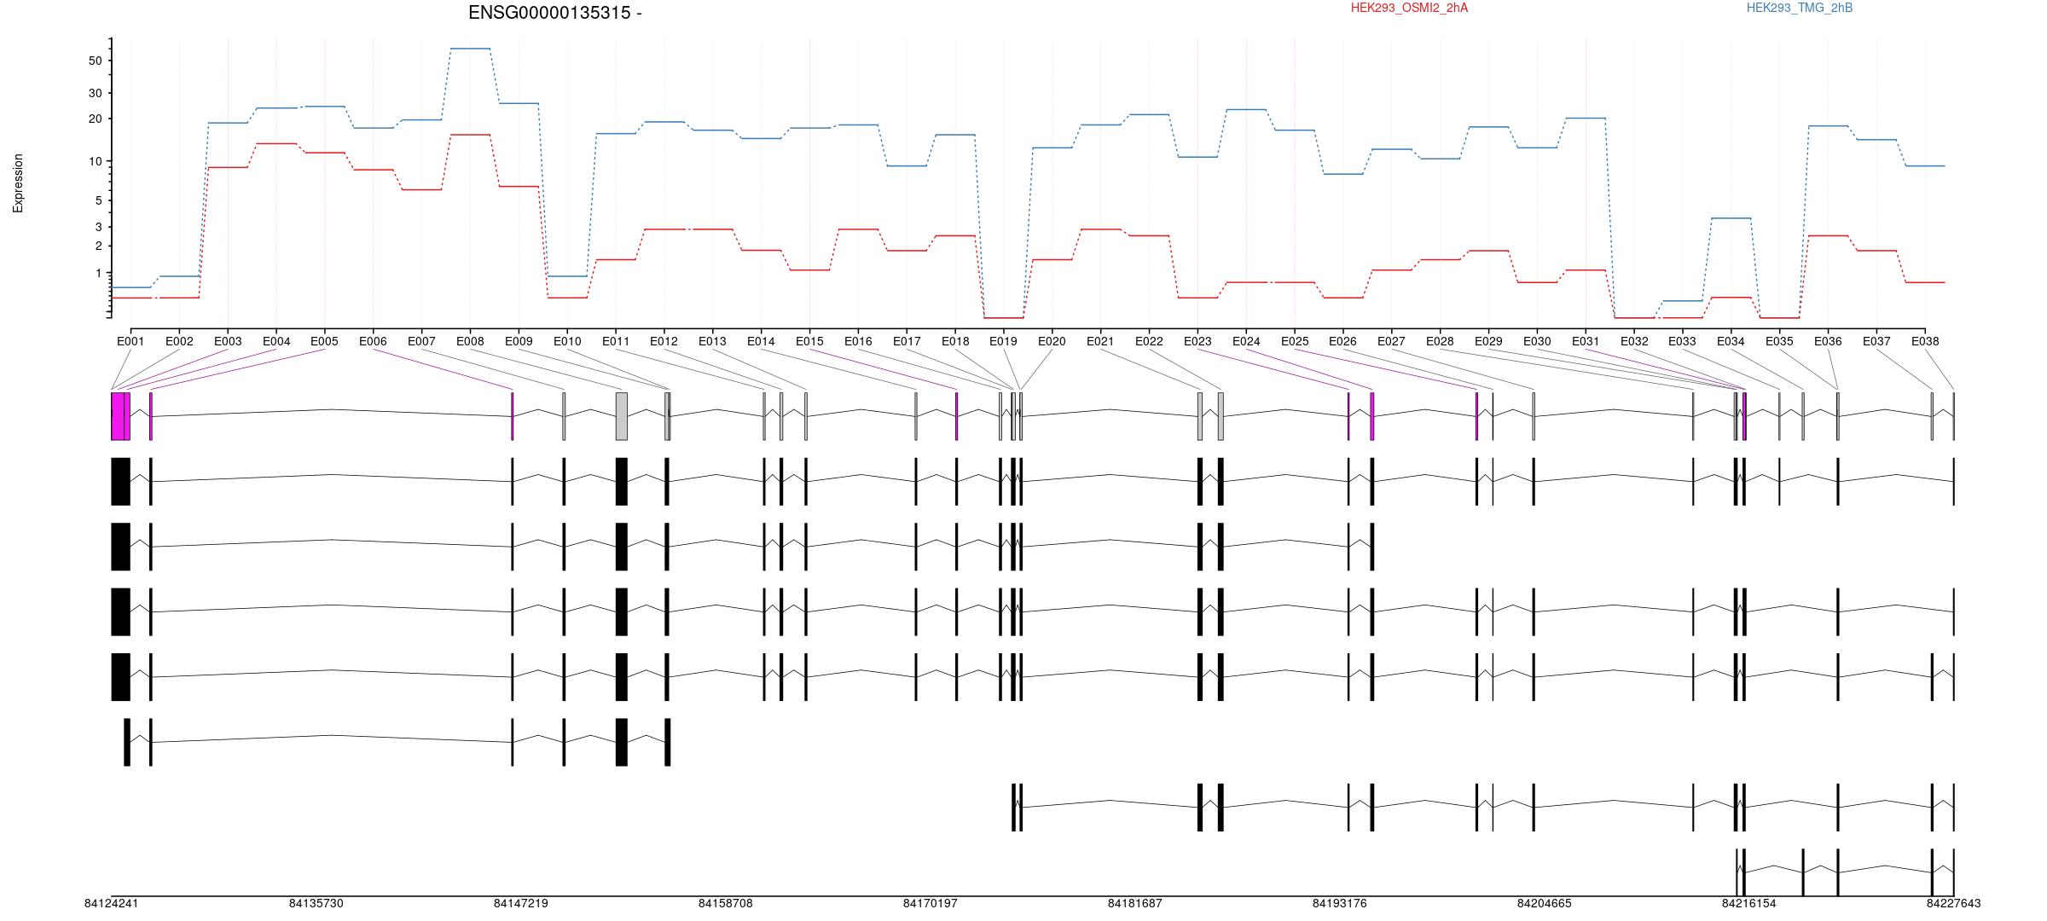Click exon label E021
This screenshot has width=2047, height=921.
pos(1100,341)
